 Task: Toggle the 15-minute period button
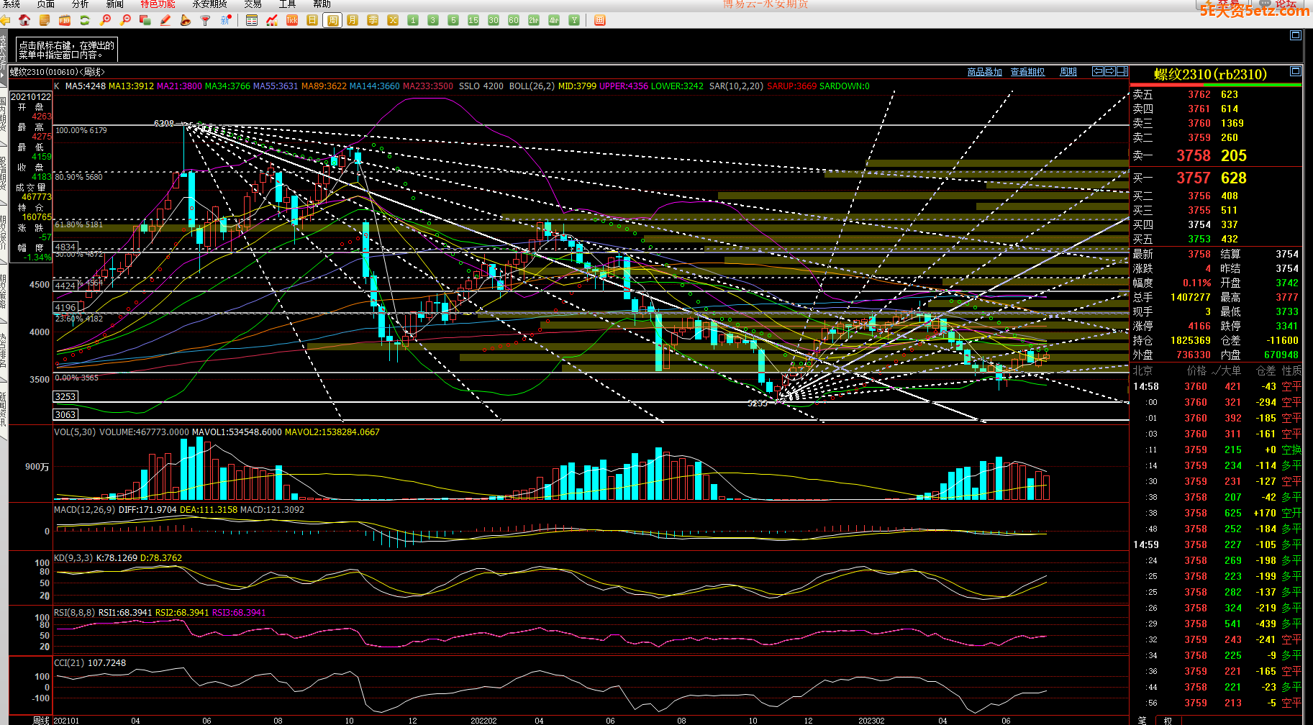pos(473,20)
